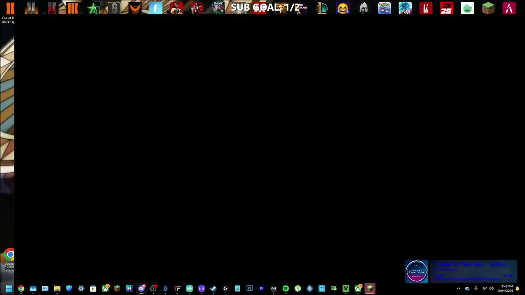This screenshot has width=525, height=295.
Task: Open Notepad from the taskbar
Action: 237,288
